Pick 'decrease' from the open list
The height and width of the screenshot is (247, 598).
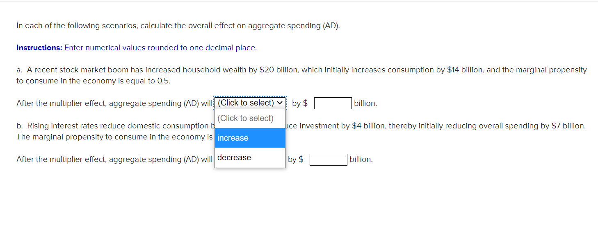point(234,157)
